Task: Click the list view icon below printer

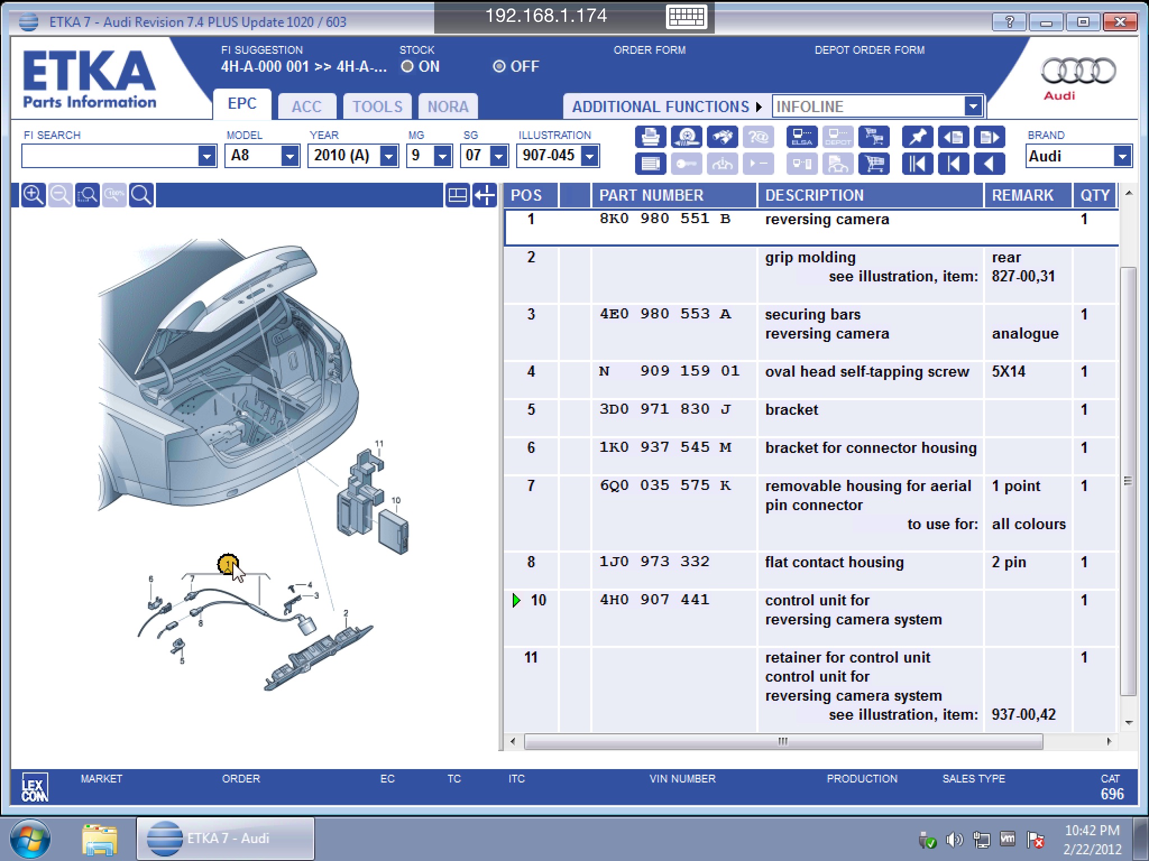Action: [650, 164]
